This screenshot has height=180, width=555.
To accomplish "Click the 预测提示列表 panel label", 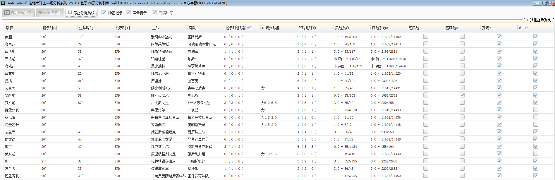I will pyautogui.click(x=540, y=20).
